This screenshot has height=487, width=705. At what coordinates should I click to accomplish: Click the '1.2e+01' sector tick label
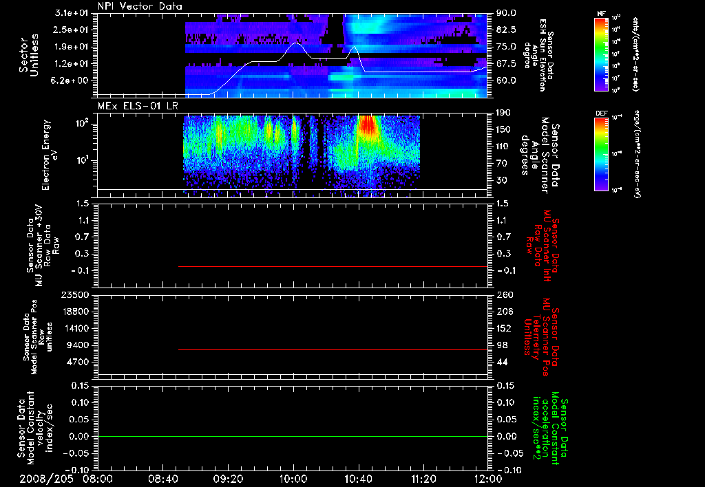[71, 64]
